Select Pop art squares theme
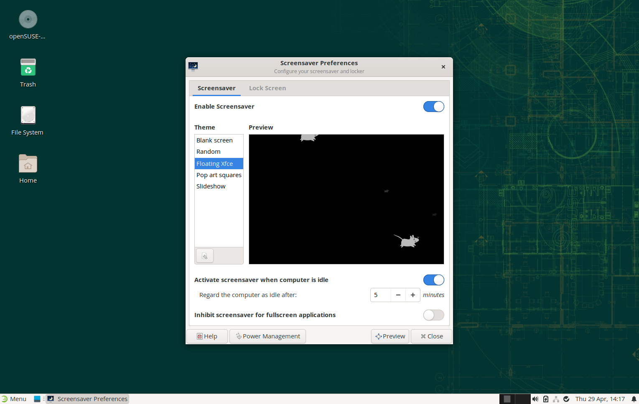This screenshot has height=404, width=639. [219, 175]
